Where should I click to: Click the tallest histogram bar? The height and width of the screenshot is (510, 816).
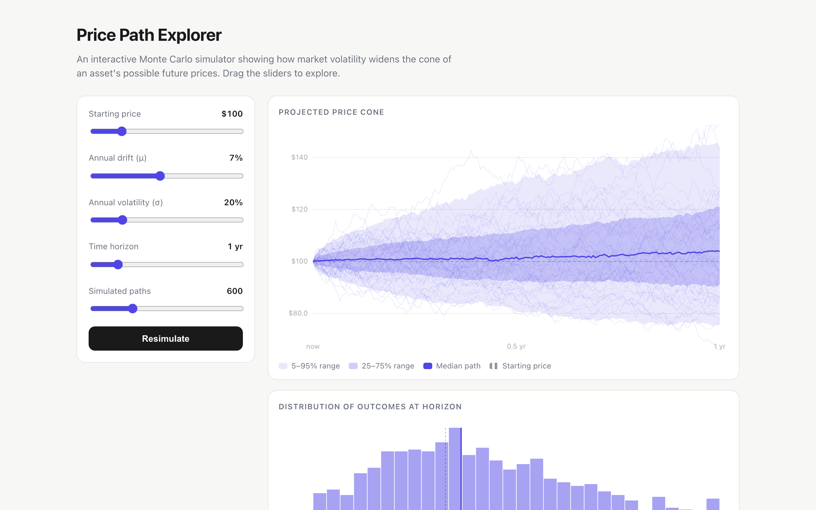pyautogui.click(x=455, y=469)
